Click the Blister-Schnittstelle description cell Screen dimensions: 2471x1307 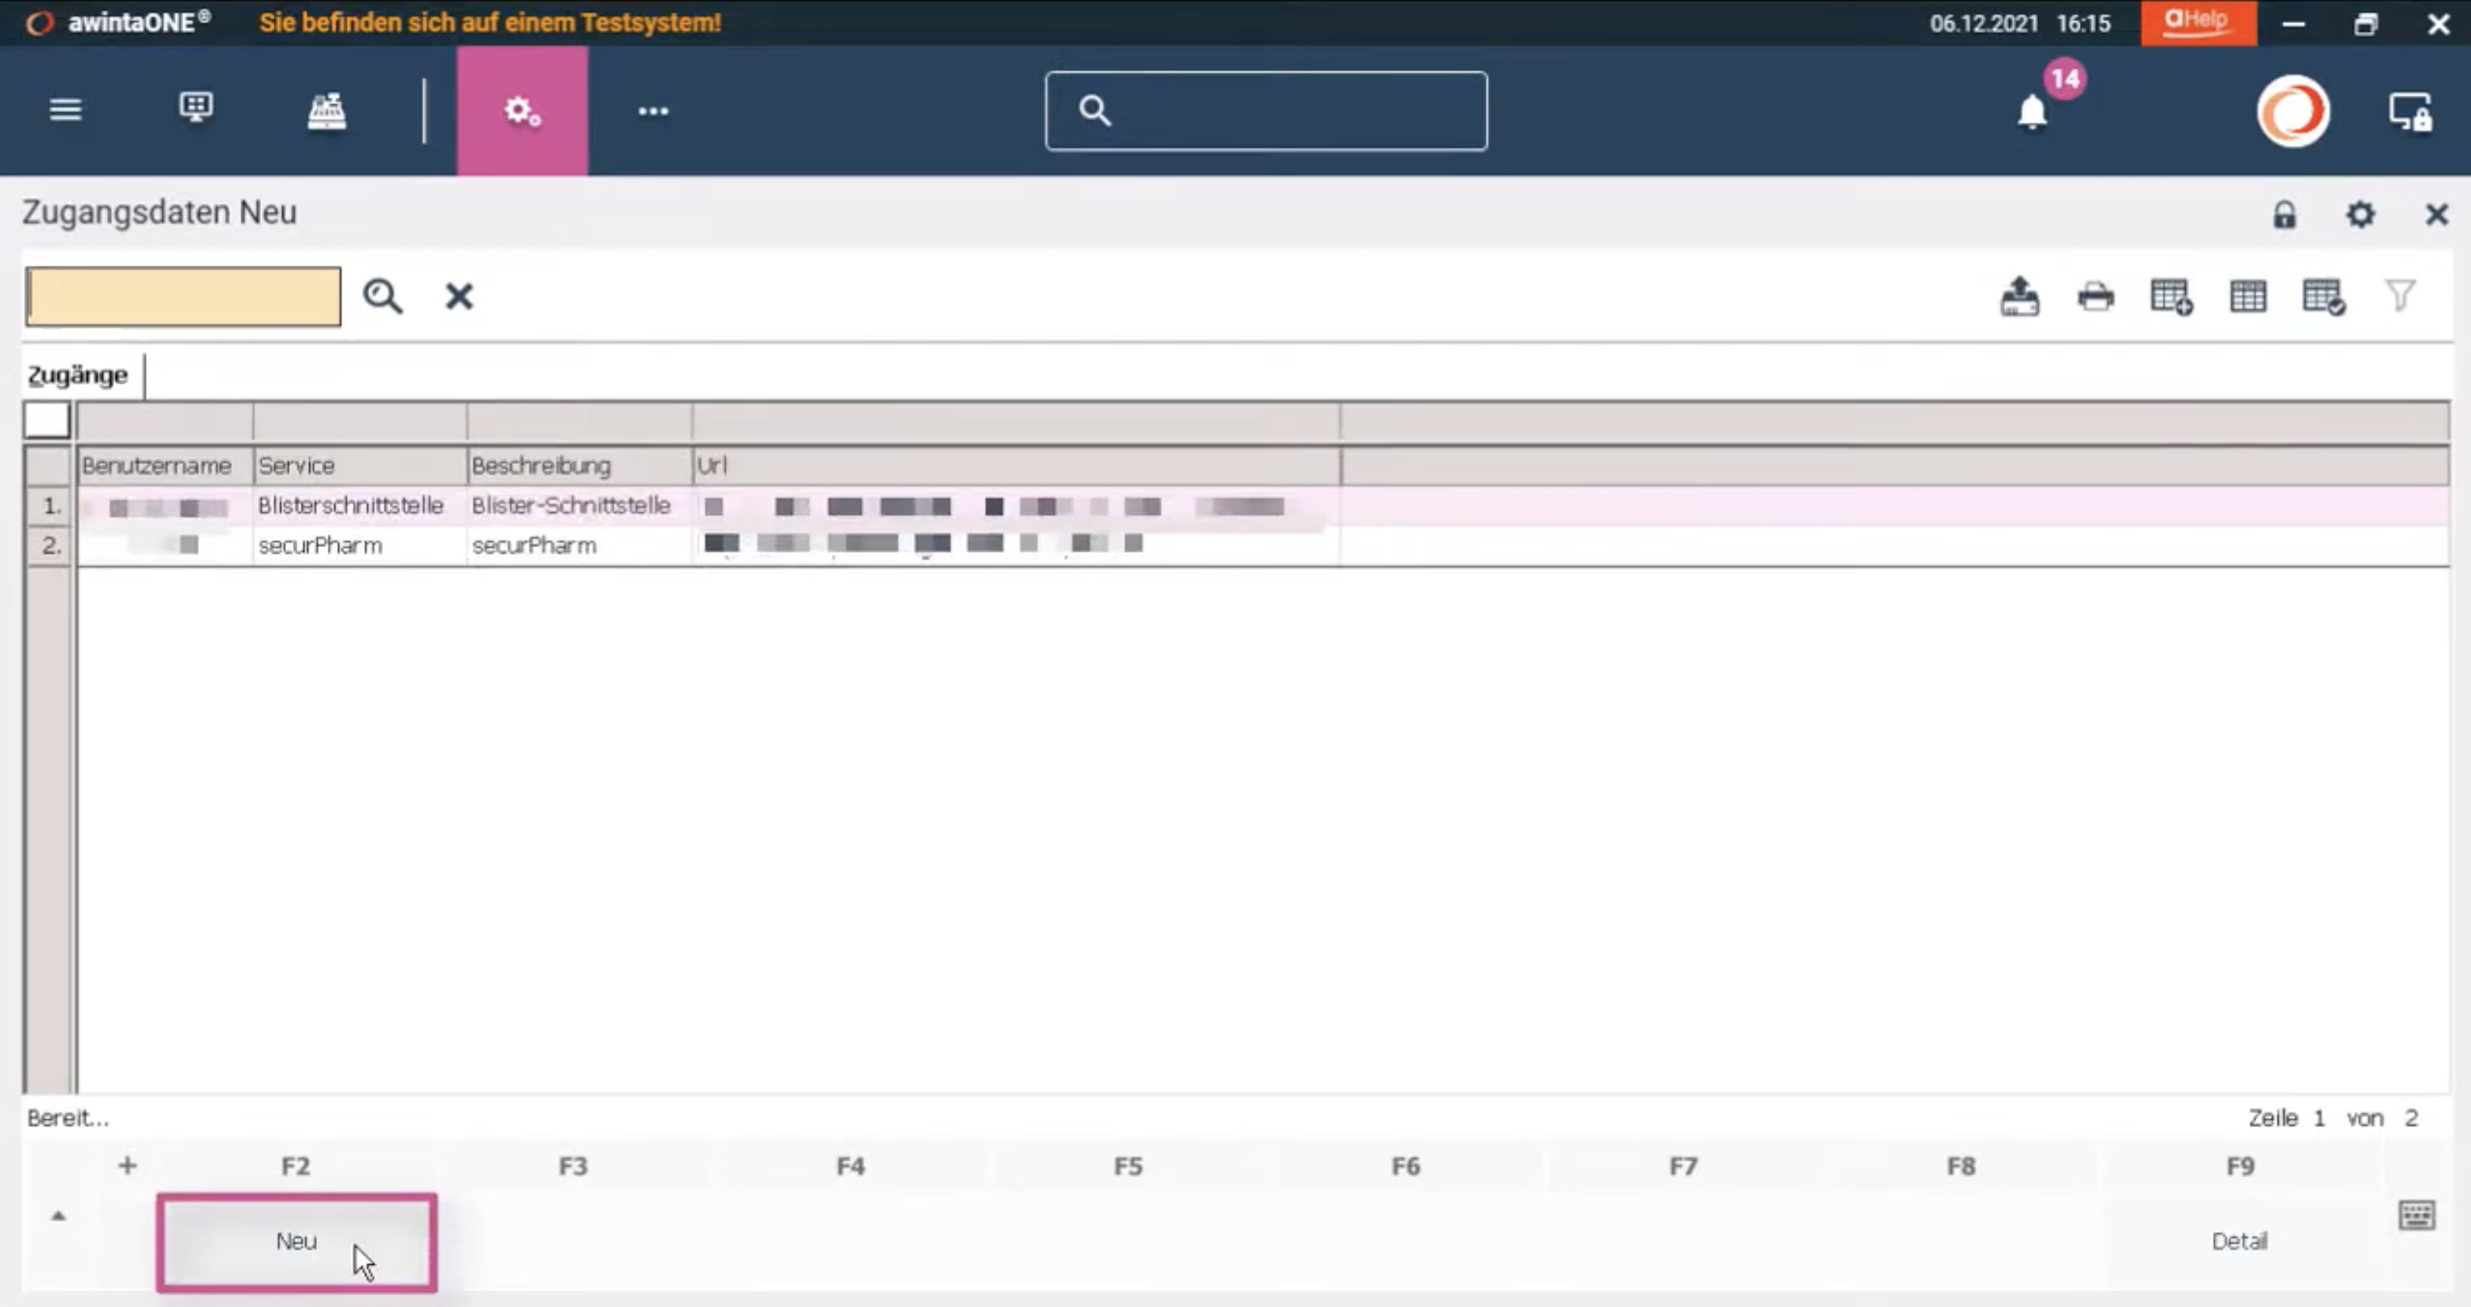(x=579, y=505)
